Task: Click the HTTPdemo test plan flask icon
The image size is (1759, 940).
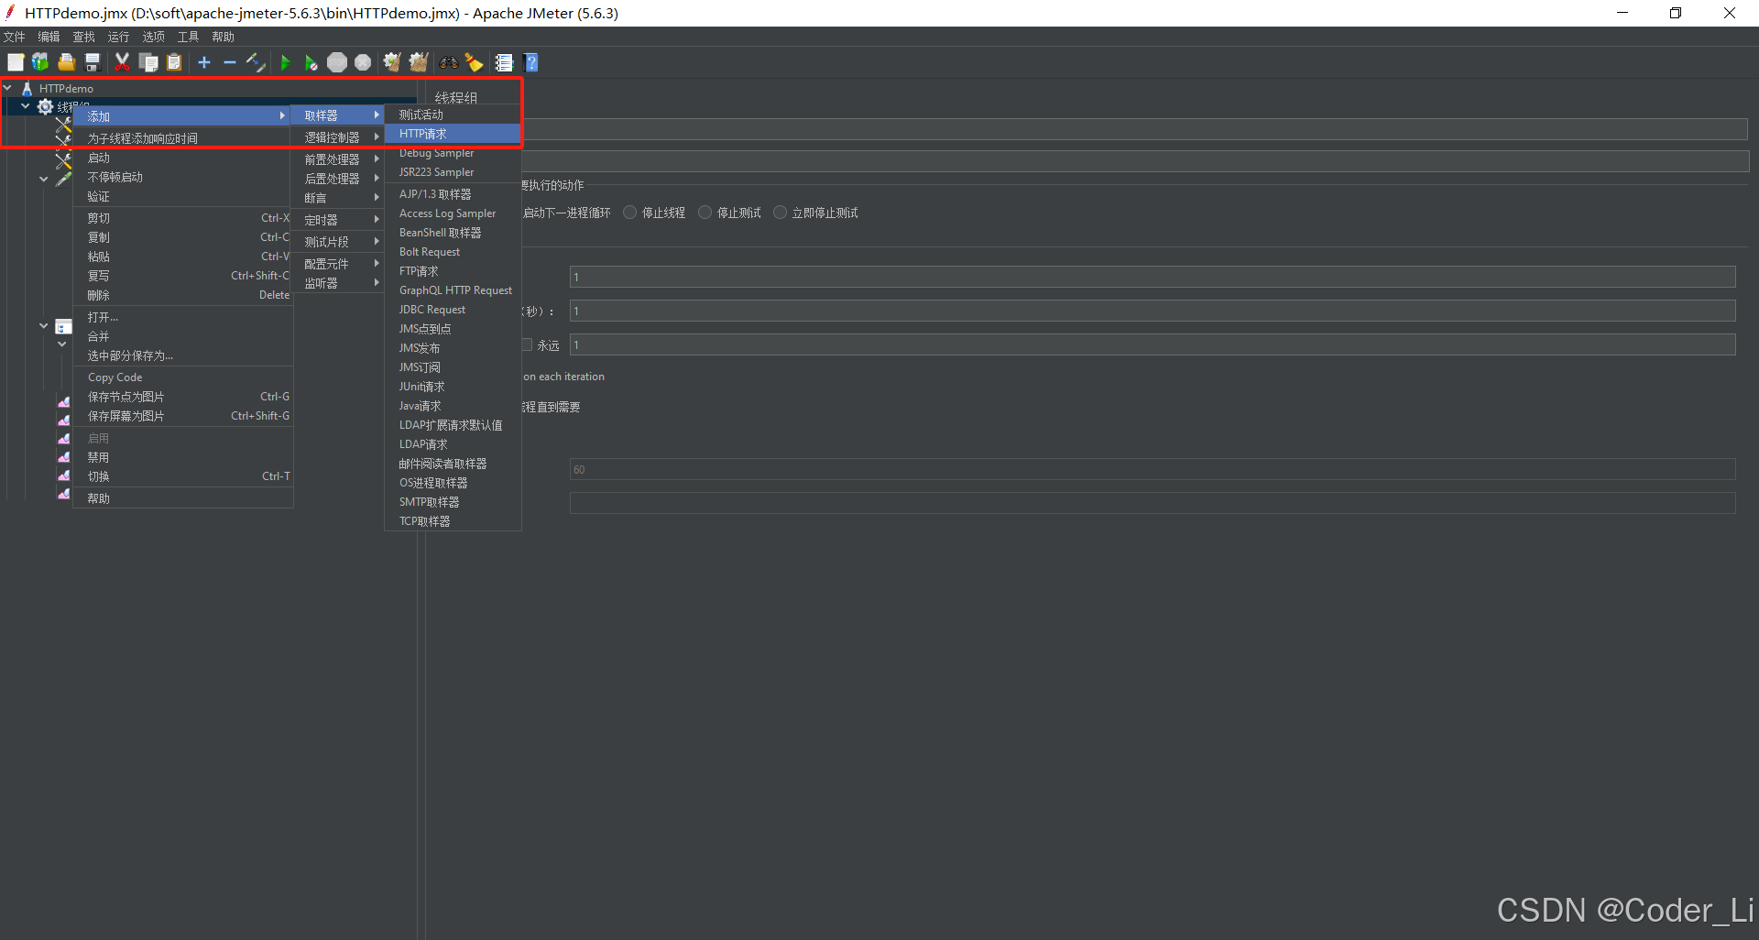Action: pyautogui.click(x=27, y=89)
